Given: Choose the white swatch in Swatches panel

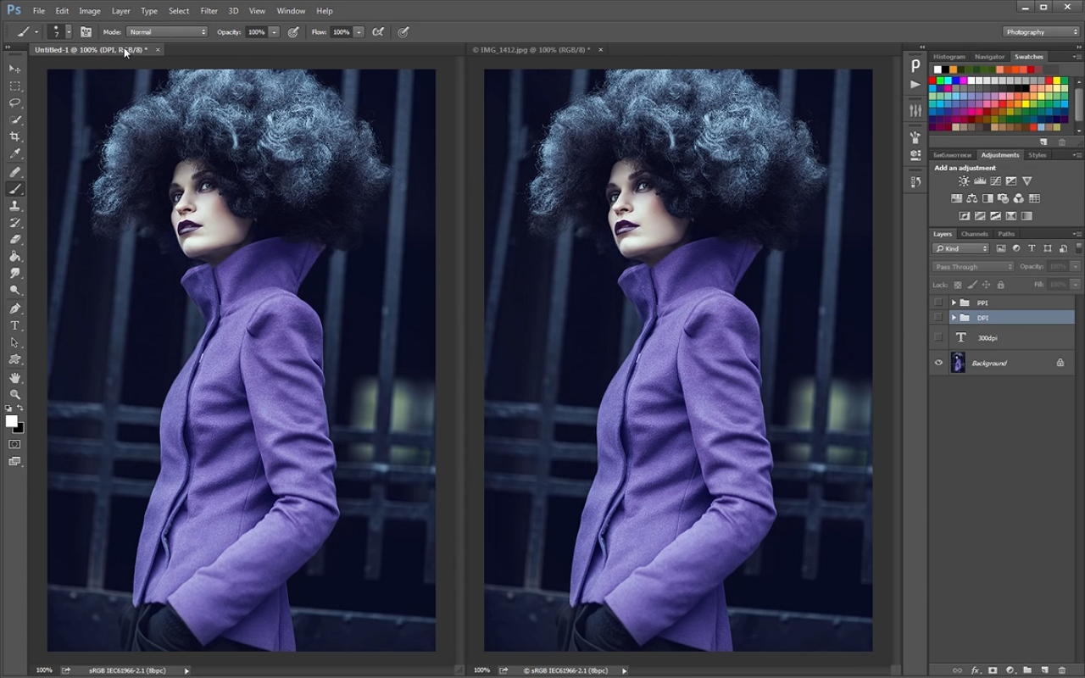Looking at the screenshot, I should pos(937,69).
